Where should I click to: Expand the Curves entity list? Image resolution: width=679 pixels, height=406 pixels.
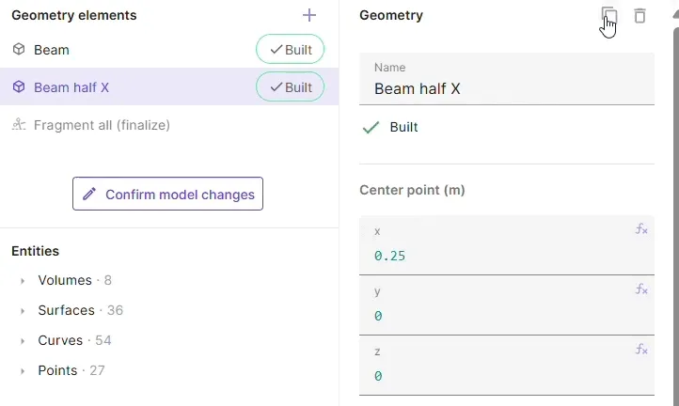[23, 341]
